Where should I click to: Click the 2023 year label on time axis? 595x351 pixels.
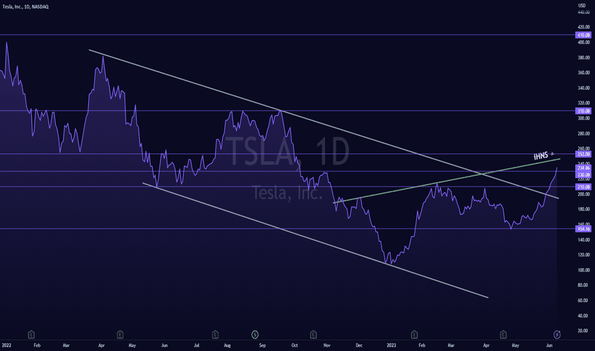coord(391,345)
